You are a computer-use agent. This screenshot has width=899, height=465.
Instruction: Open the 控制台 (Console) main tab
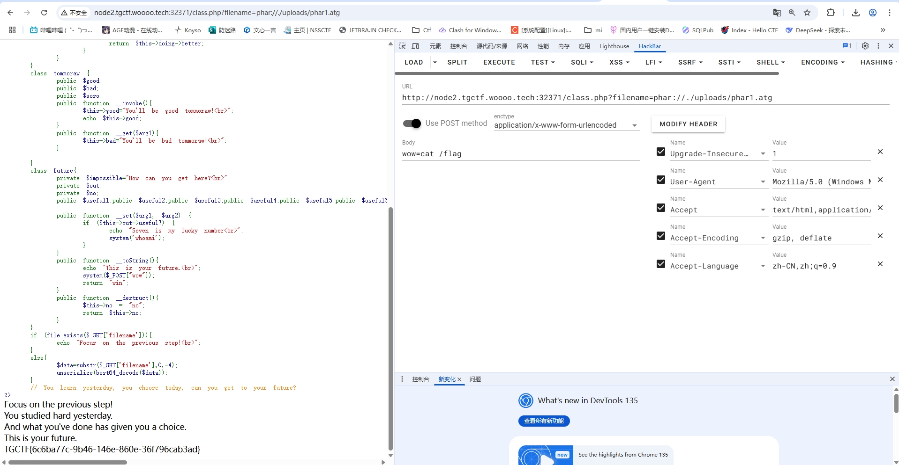(x=458, y=46)
